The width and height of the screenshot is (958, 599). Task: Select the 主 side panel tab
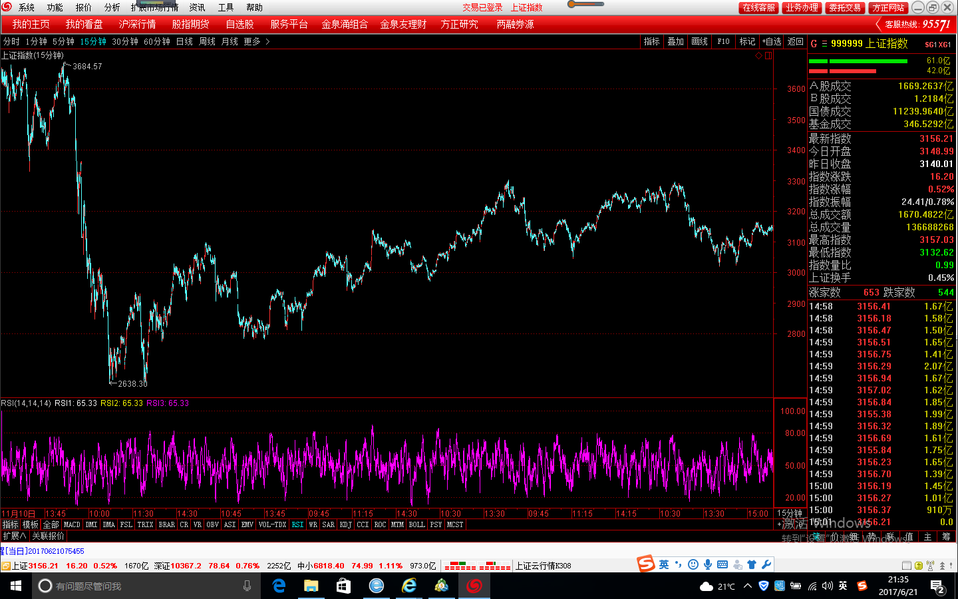(927, 536)
